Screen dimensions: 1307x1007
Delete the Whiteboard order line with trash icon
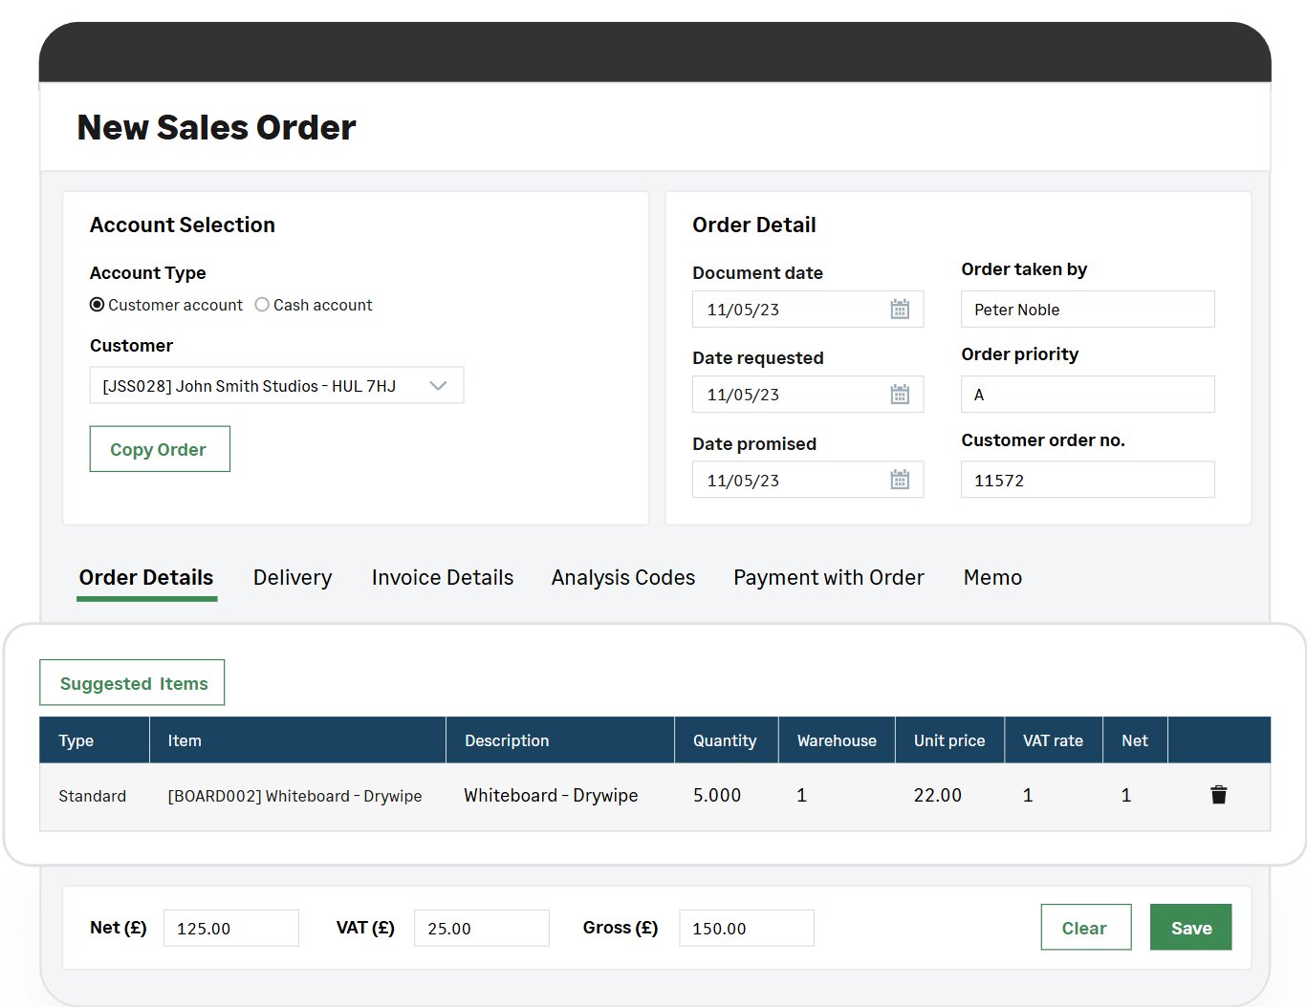click(1218, 795)
